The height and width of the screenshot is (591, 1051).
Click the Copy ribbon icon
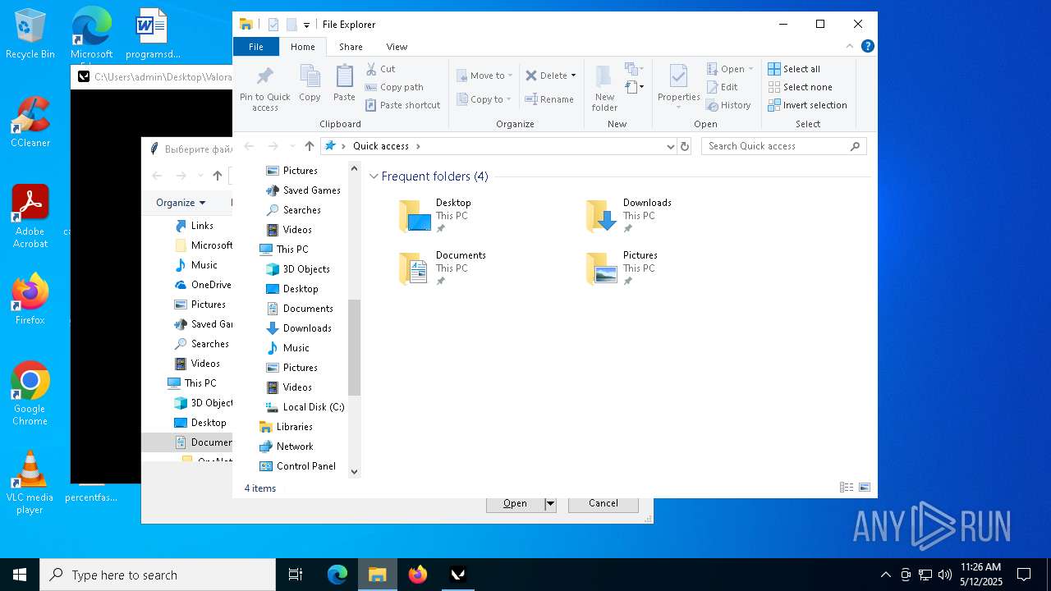click(310, 83)
